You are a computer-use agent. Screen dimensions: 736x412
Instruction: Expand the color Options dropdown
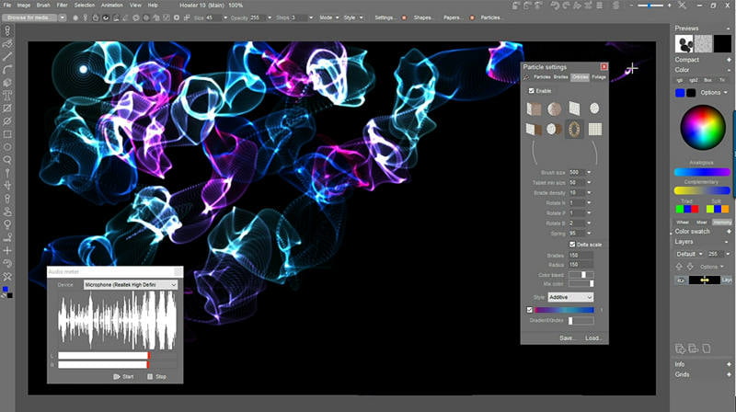tap(713, 93)
